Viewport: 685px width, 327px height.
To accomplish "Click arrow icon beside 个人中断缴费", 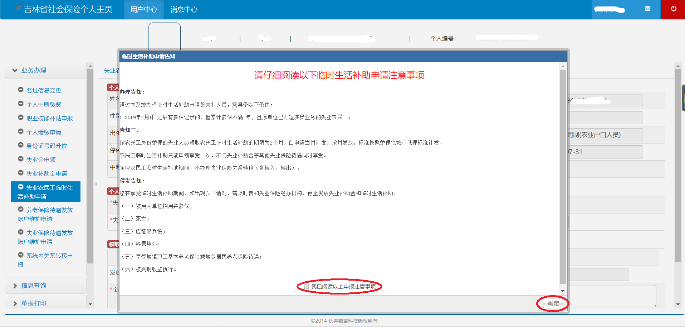I will click(x=21, y=104).
